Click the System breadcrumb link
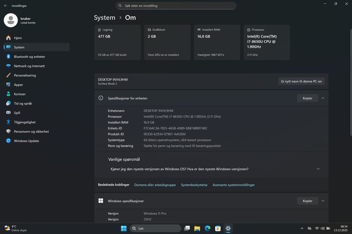The image size is (352, 234). pyautogui.click(x=104, y=18)
